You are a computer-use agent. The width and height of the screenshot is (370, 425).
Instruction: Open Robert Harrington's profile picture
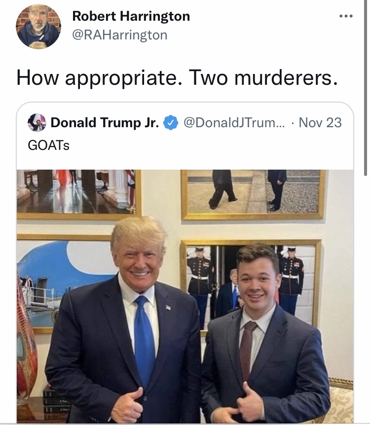(38, 27)
